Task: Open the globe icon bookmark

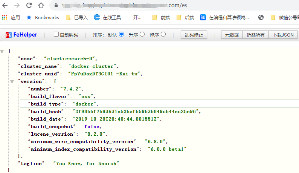Action: [x=261, y=18]
